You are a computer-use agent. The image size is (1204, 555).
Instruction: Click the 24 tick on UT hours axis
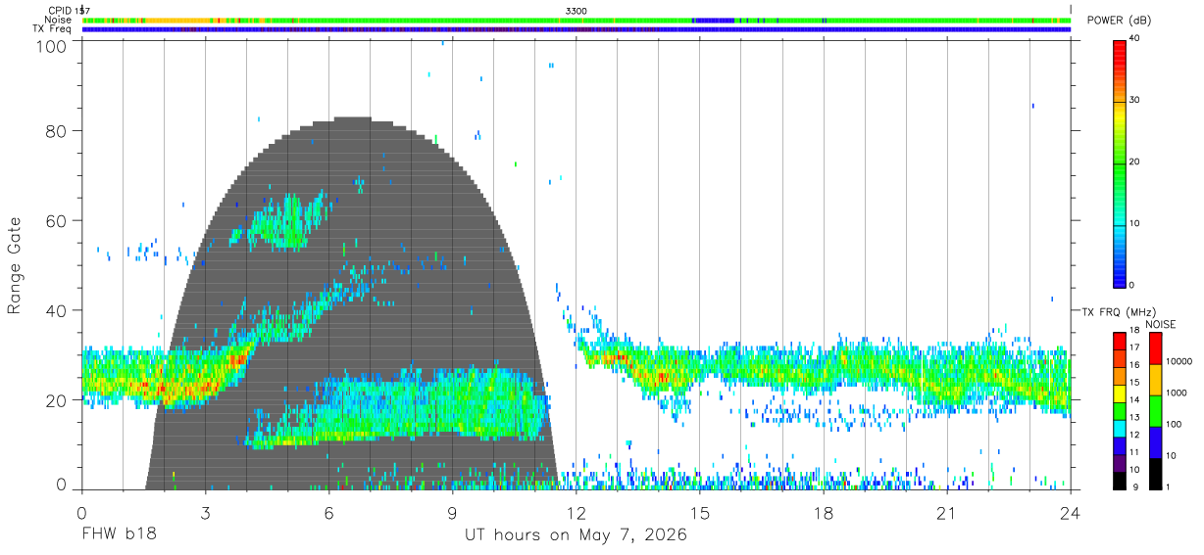point(1071,511)
